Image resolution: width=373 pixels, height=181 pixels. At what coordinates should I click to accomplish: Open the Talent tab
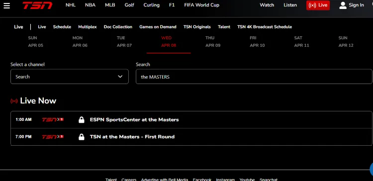pos(224,27)
